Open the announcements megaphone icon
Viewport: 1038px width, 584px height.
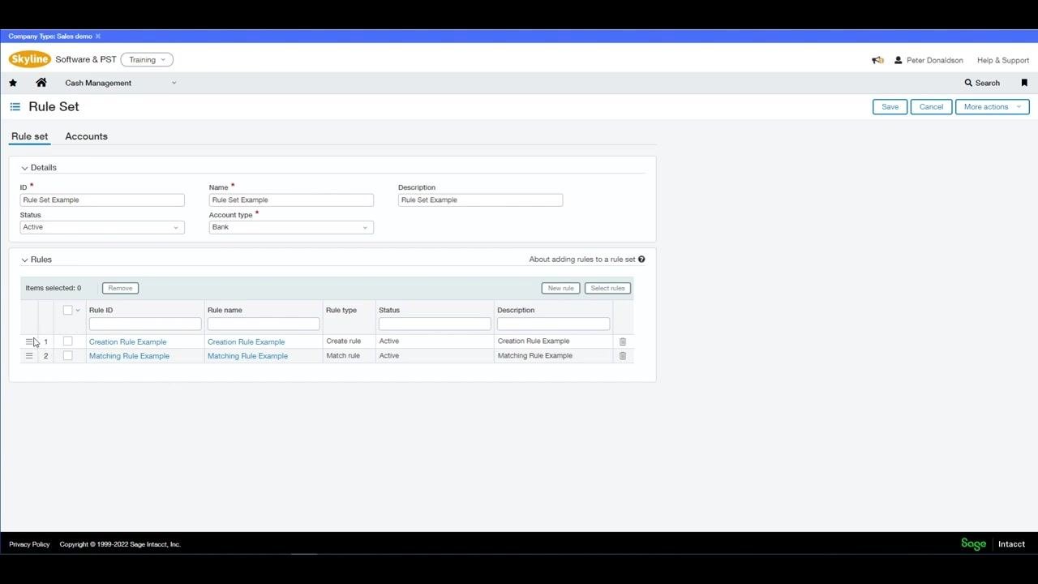pyautogui.click(x=877, y=60)
